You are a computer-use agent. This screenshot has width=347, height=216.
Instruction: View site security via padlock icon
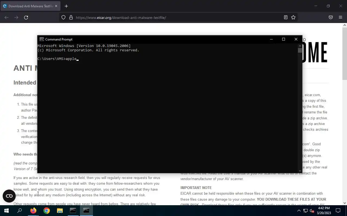pyautogui.click(x=71, y=18)
